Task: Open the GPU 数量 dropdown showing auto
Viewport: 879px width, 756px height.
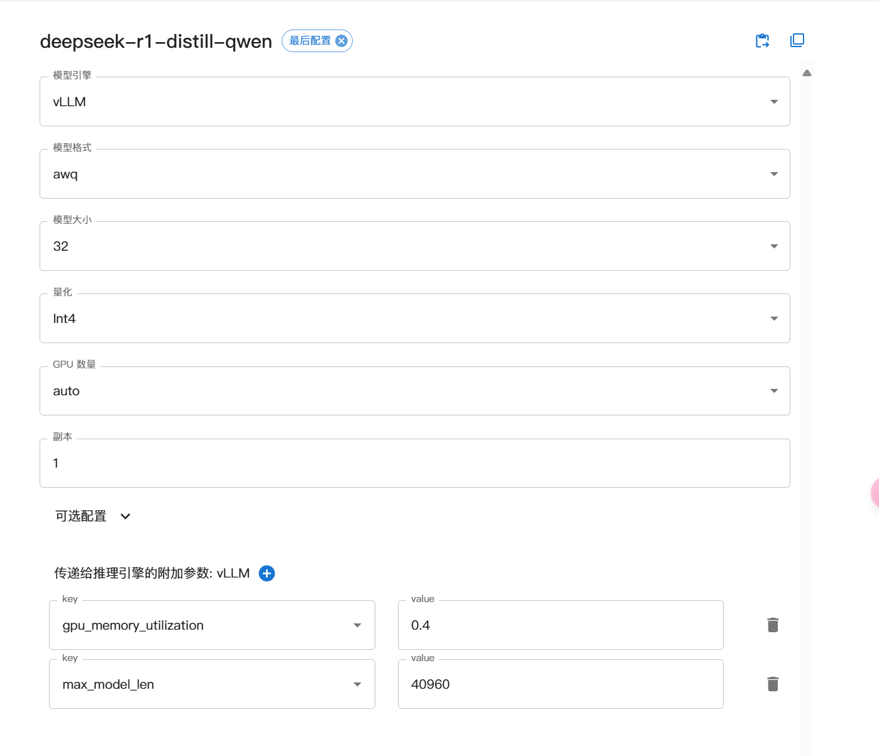Action: pos(414,391)
